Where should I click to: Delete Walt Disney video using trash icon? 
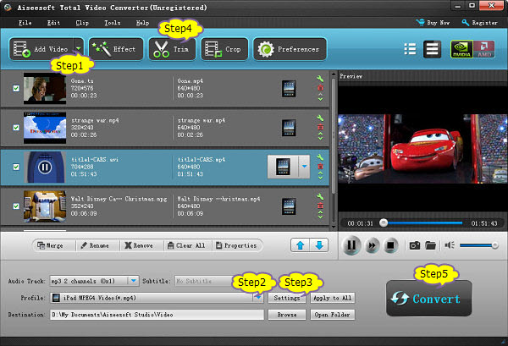[x=320, y=206]
